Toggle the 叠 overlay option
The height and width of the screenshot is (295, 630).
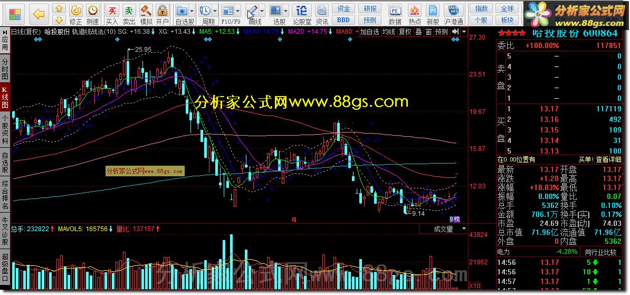418,32
